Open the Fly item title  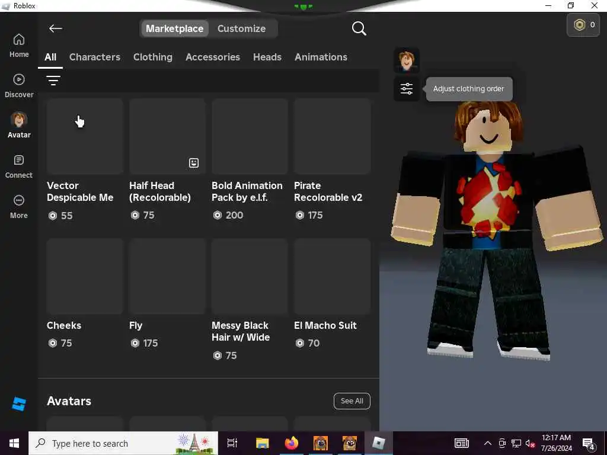(x=136, y=325)
